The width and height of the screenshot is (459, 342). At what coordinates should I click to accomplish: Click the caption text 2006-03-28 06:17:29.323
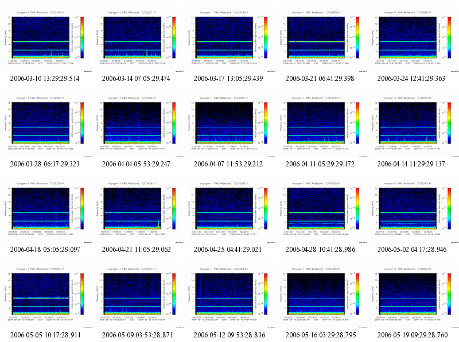pos(45,164)
